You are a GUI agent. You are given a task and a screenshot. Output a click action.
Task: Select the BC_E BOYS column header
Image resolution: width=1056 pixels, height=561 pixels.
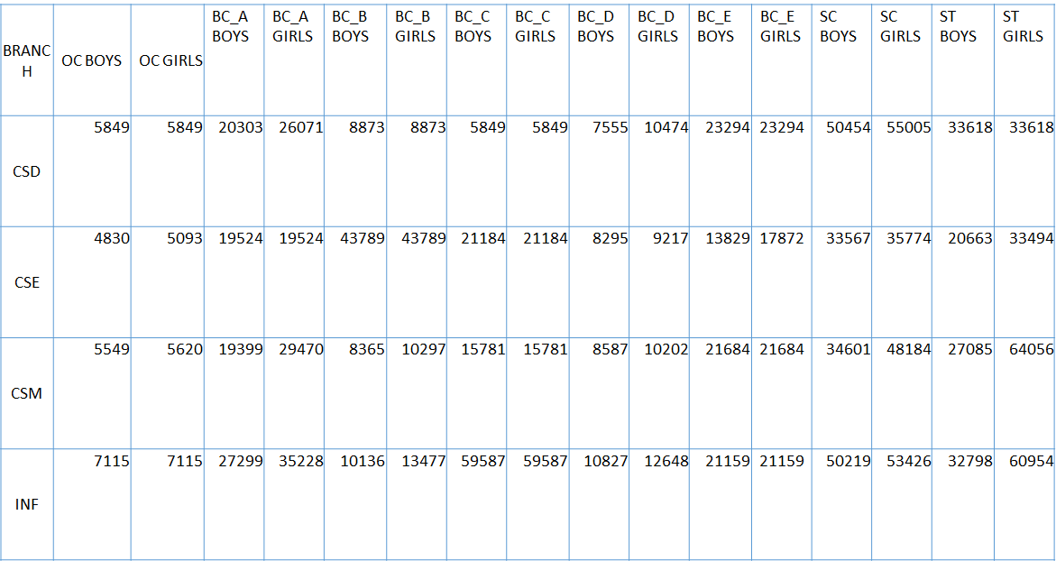coord(720,60)
